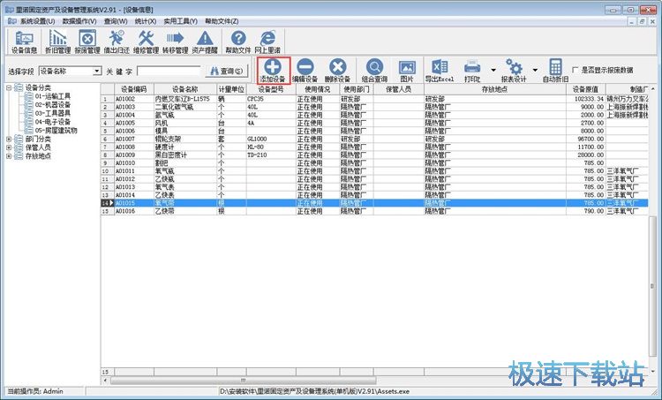The width and height of the screenshot is (662, 400).
Task: Open 资产提醒 asset reminder icon
Action: click(x=205, y=38)
